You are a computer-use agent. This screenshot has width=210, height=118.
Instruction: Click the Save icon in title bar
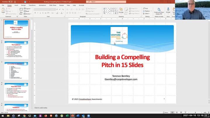pos(15,2)
